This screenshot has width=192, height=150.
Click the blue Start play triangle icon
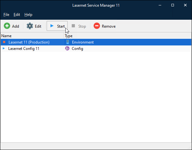(x=52, y=26)
